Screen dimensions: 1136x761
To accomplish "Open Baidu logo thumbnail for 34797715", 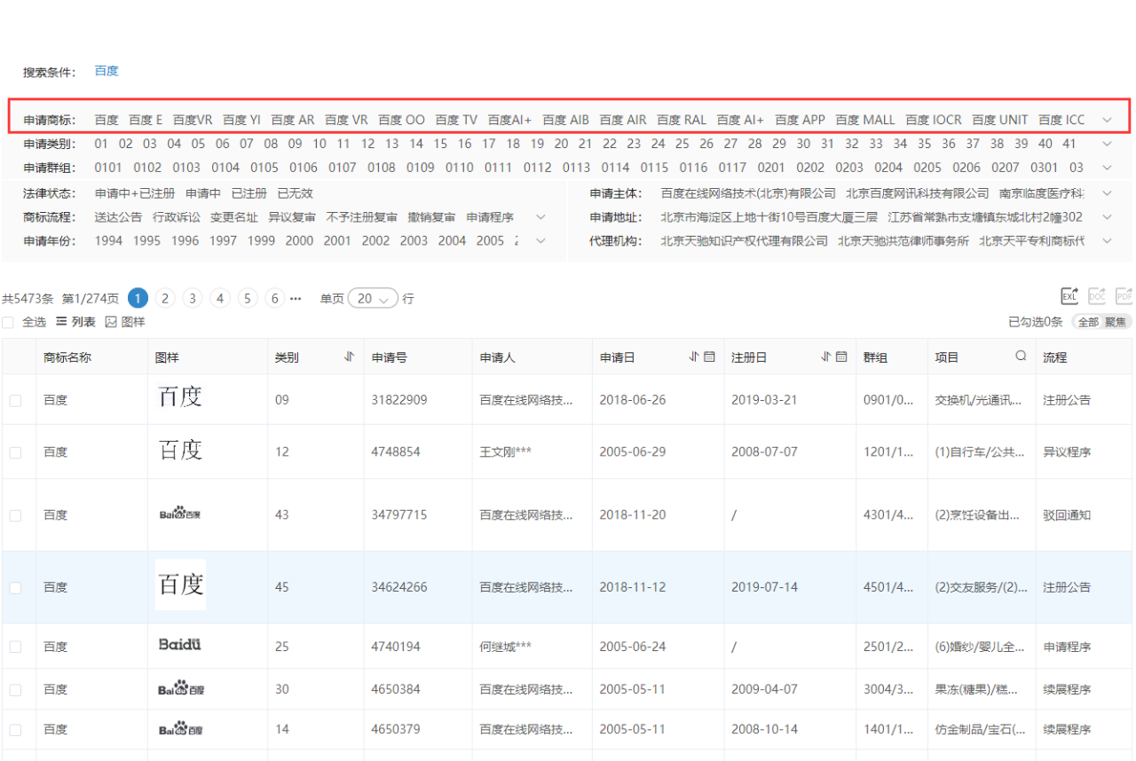I will pyautogui.click(x=180, y=514).
